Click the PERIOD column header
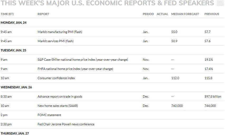Image resolution: width=225 pixels, height=138 pixels. (x=148, y=14)
